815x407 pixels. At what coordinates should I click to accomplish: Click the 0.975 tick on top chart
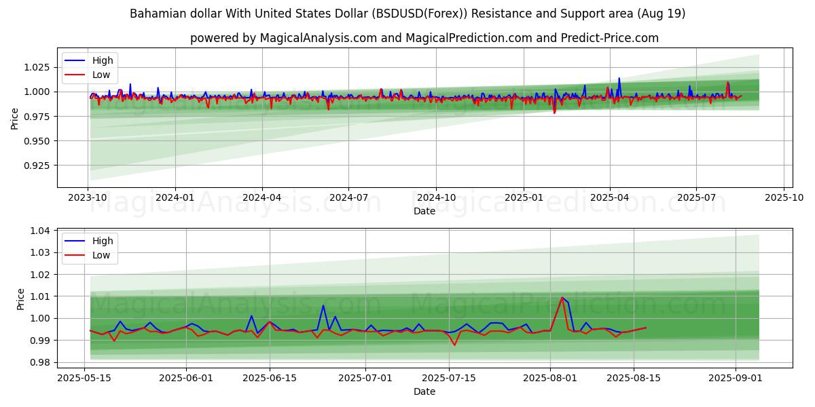click(x=37, y=116)
